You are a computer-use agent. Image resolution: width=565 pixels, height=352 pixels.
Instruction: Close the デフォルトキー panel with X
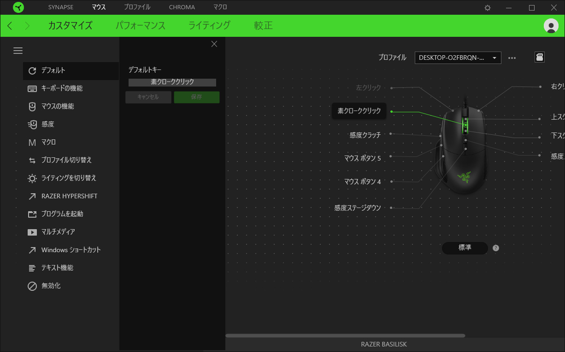pyautogui.click(x=214, y=44)
